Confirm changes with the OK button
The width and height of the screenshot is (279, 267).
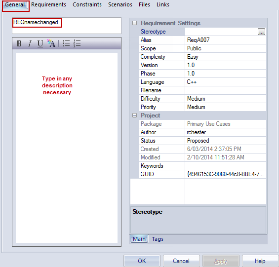click(142, 261)
